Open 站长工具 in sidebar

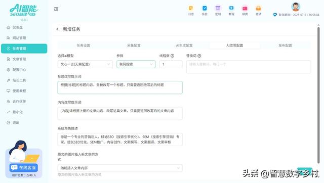(x=24, y=80)
